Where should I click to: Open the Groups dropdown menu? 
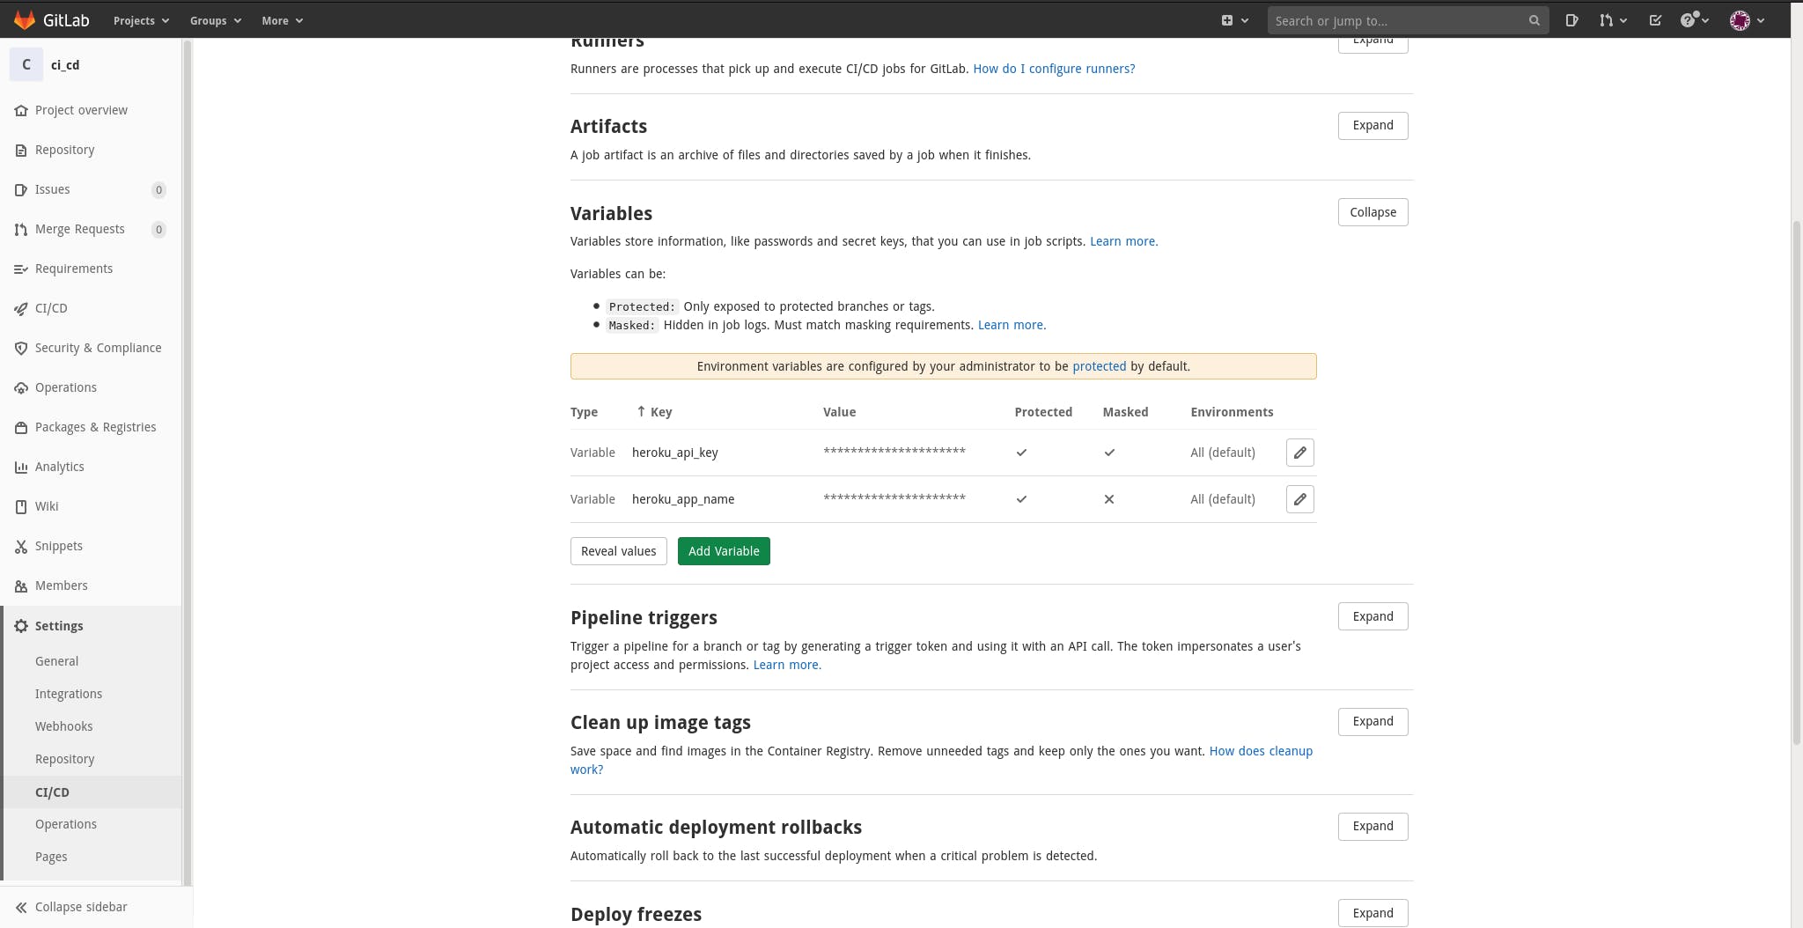pyautogui.click(x=215, y=20)
